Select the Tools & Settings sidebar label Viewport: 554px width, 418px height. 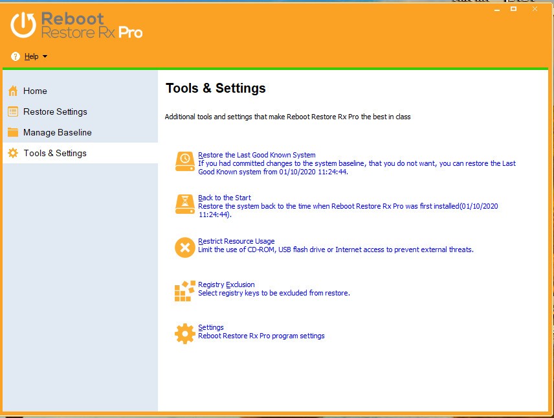pos(55,153)
